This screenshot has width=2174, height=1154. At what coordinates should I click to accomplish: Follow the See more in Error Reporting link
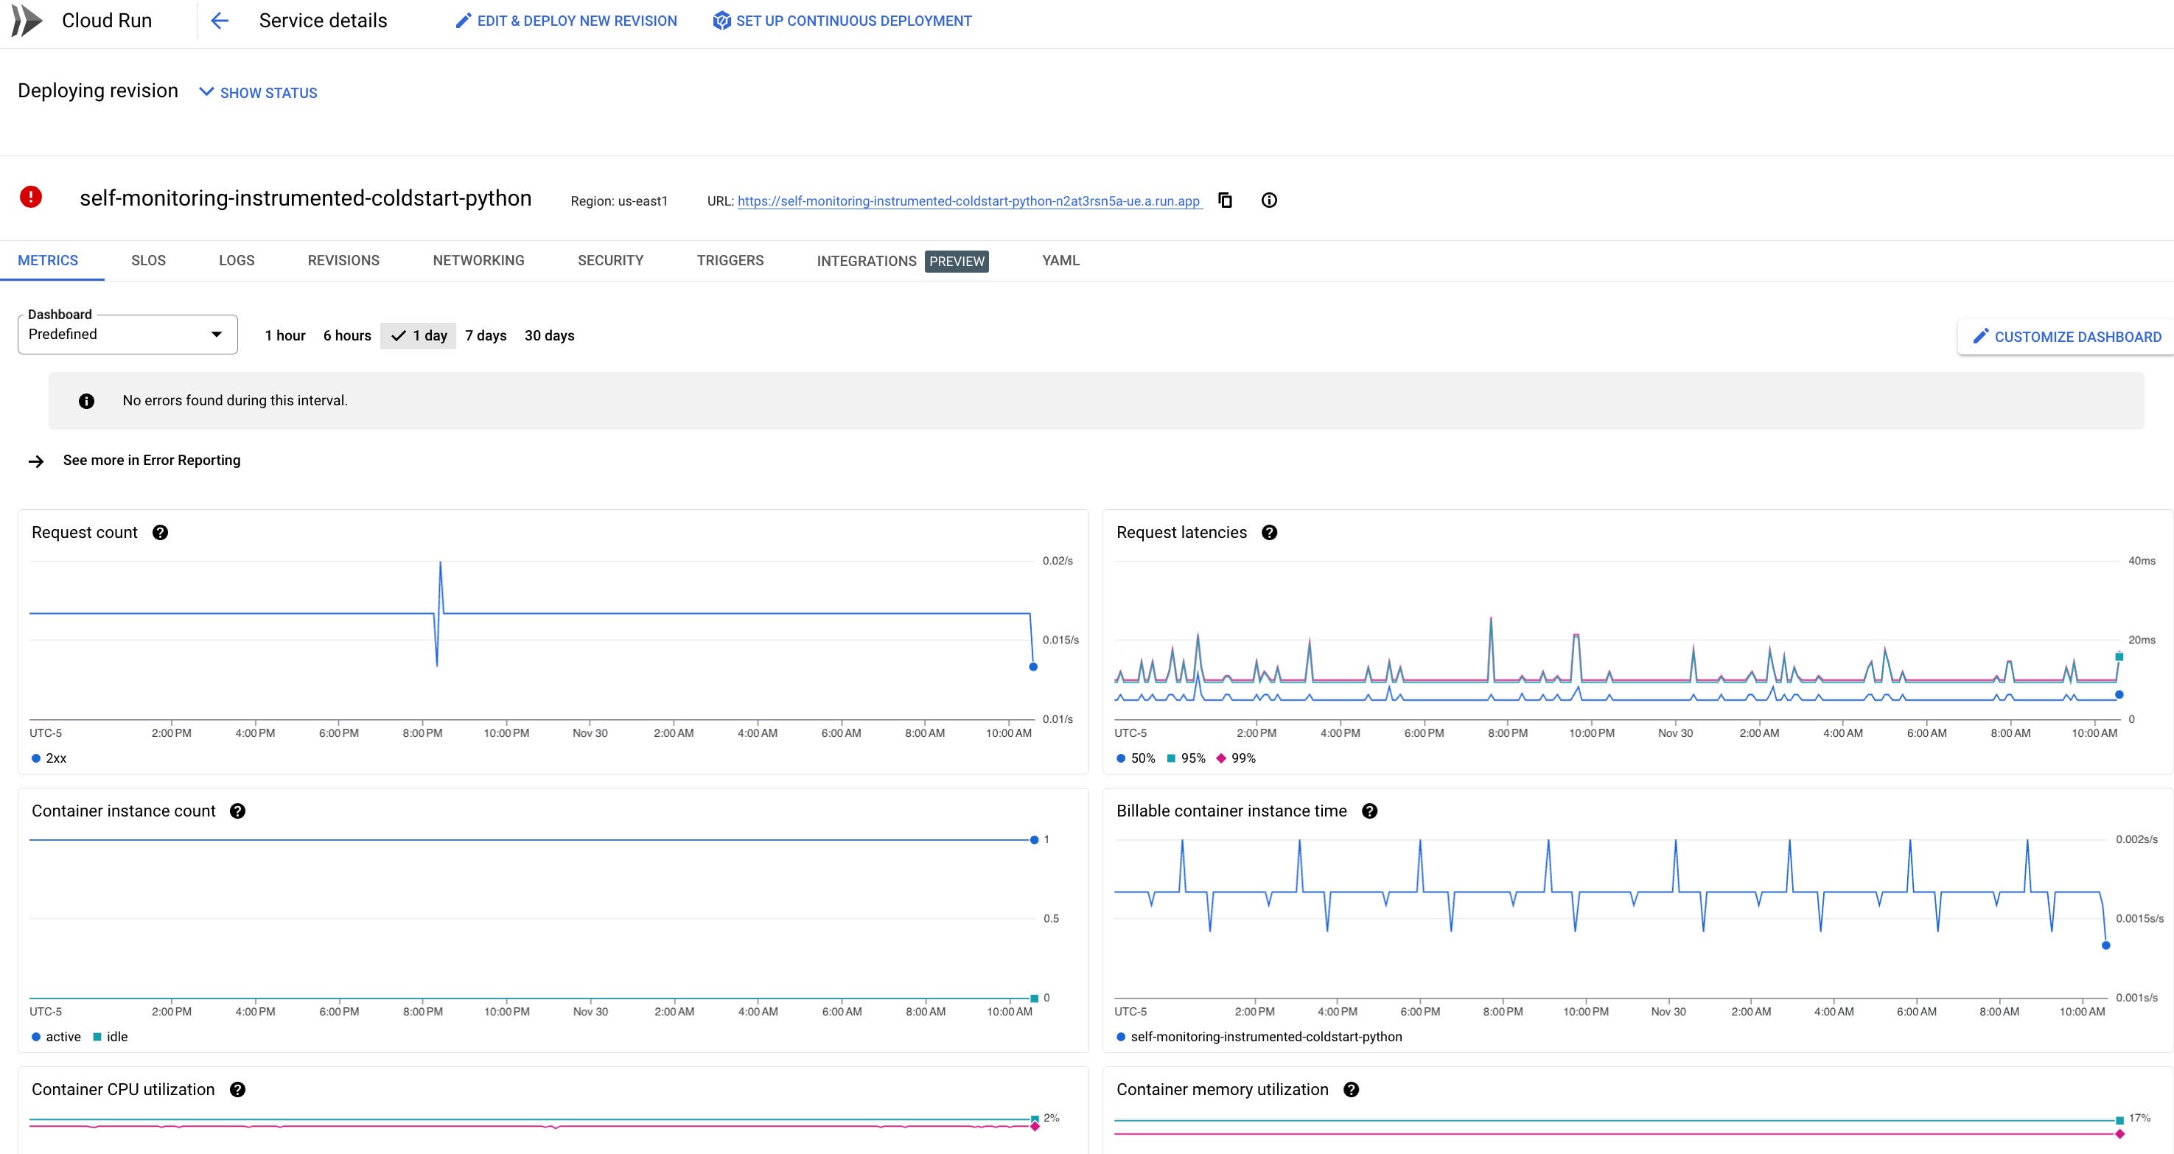[x=151, y=460]
